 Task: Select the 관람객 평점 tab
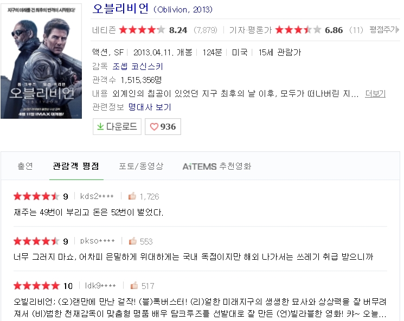click(75, 166)
